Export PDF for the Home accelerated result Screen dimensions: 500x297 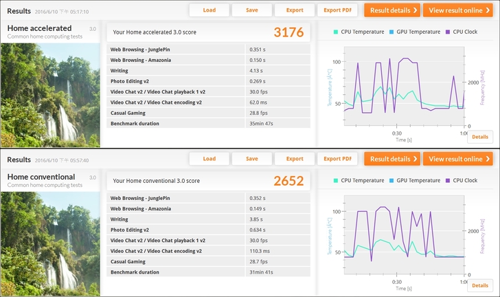(x=337, y=10)
